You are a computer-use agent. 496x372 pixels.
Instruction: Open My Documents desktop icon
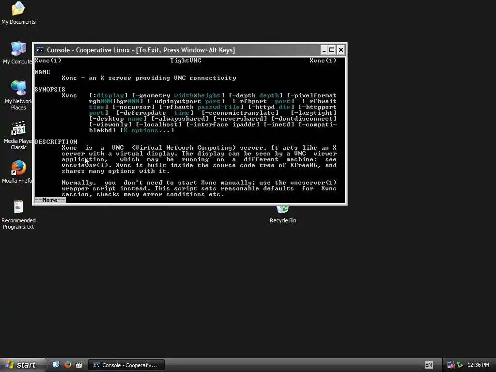18,13
